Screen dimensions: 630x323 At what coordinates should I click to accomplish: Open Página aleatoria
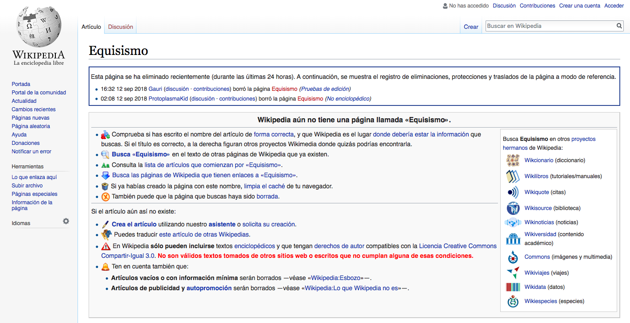point(31,126)
